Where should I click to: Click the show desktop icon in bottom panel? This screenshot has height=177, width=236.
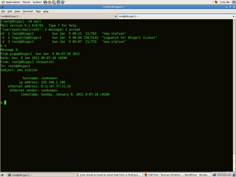pyautogui.click(x=2, y=175)
